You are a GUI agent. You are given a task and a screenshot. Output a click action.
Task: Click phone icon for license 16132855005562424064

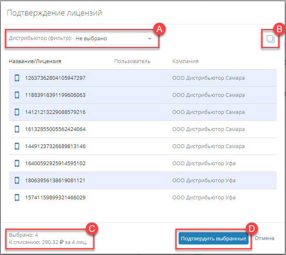coord(17,129)
